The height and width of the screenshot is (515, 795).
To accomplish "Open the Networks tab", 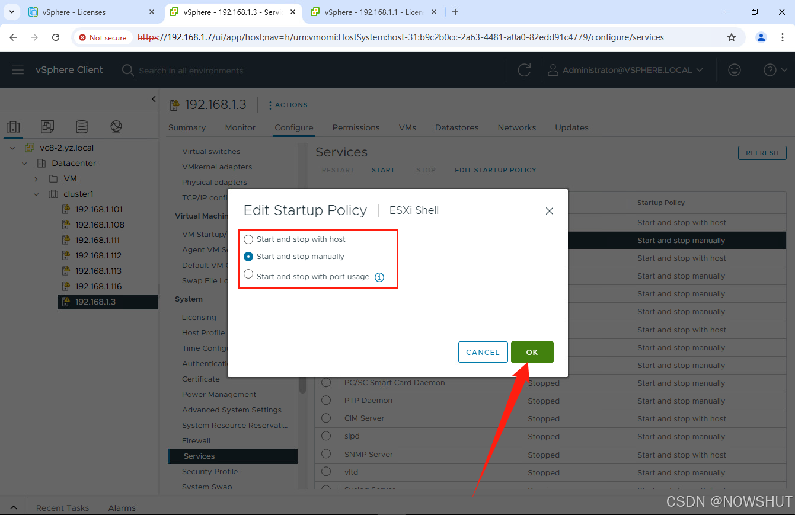I will pos(516,127).
